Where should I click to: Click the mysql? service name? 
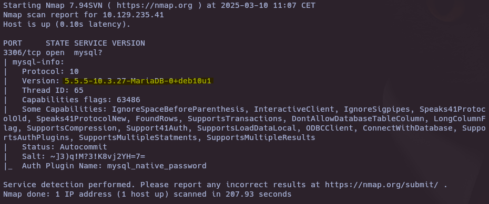click(88, 53)
